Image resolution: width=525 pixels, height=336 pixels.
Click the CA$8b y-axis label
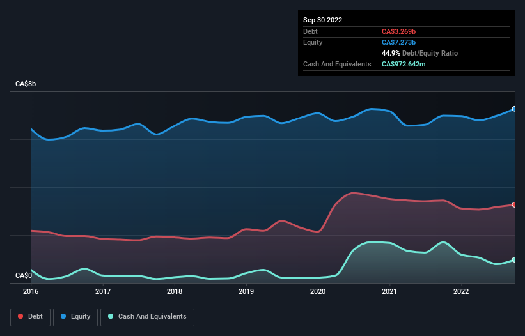click(26, 84)
